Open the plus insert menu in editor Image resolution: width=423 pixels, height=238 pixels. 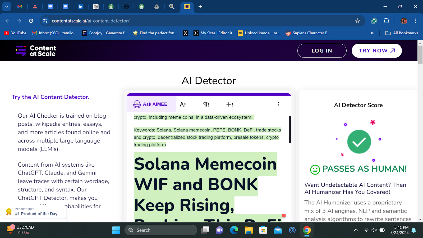[x=229, y=104]
